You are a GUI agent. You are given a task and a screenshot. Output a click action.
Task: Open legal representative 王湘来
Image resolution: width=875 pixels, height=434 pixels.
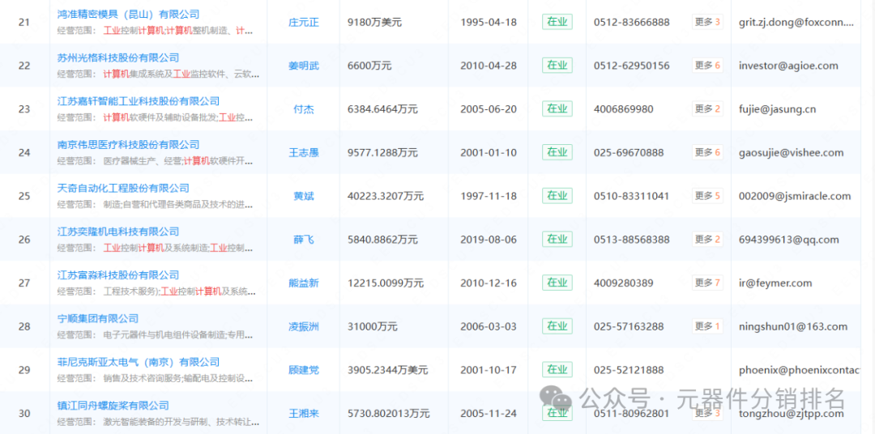click(304, 414)
